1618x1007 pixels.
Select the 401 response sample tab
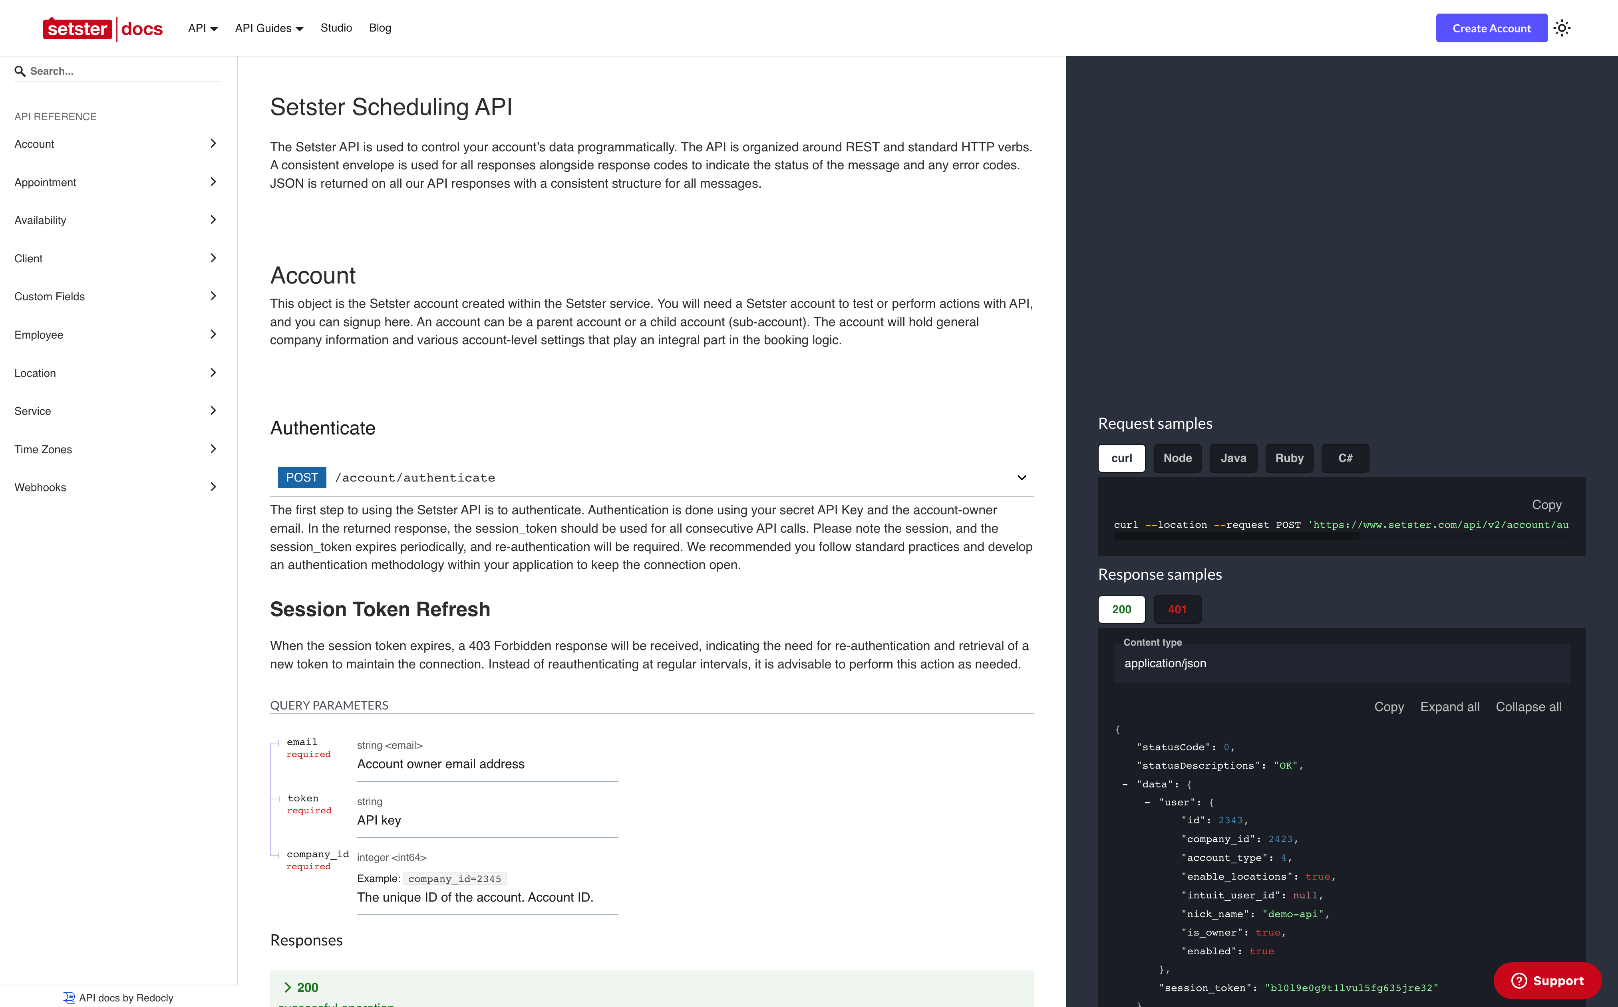pyautogui.click(x=1177, y=609)
